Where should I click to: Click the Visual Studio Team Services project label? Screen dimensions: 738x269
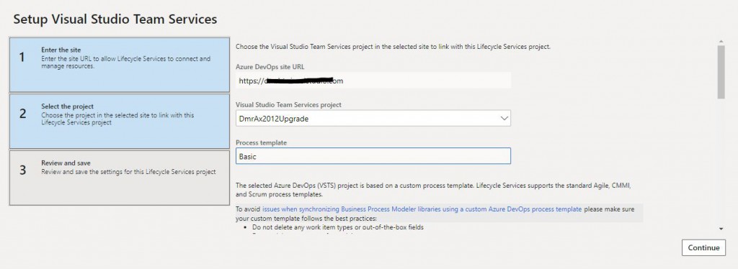[288, 105]
